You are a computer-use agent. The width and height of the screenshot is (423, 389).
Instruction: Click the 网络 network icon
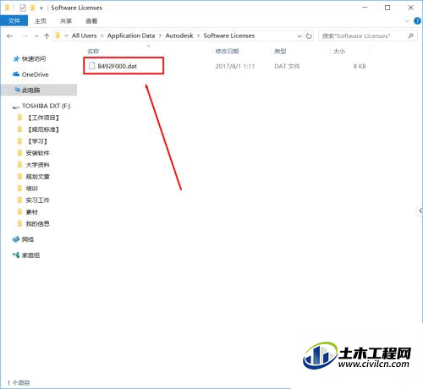click(x=16, y=239)
